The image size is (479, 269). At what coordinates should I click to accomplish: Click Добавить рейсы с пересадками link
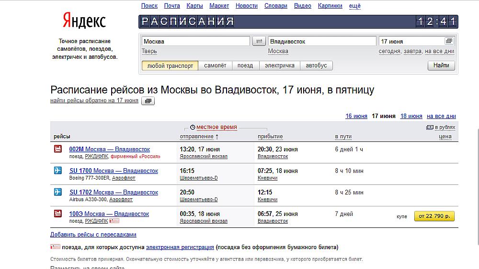pos(93,235)
